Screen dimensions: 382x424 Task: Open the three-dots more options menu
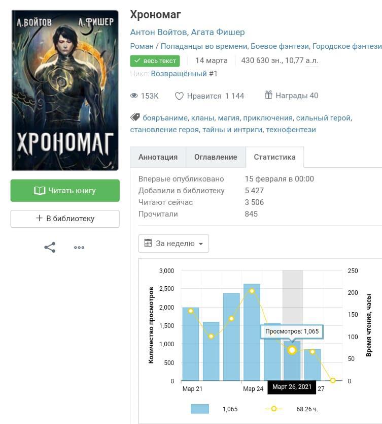(x=79, y=248)
